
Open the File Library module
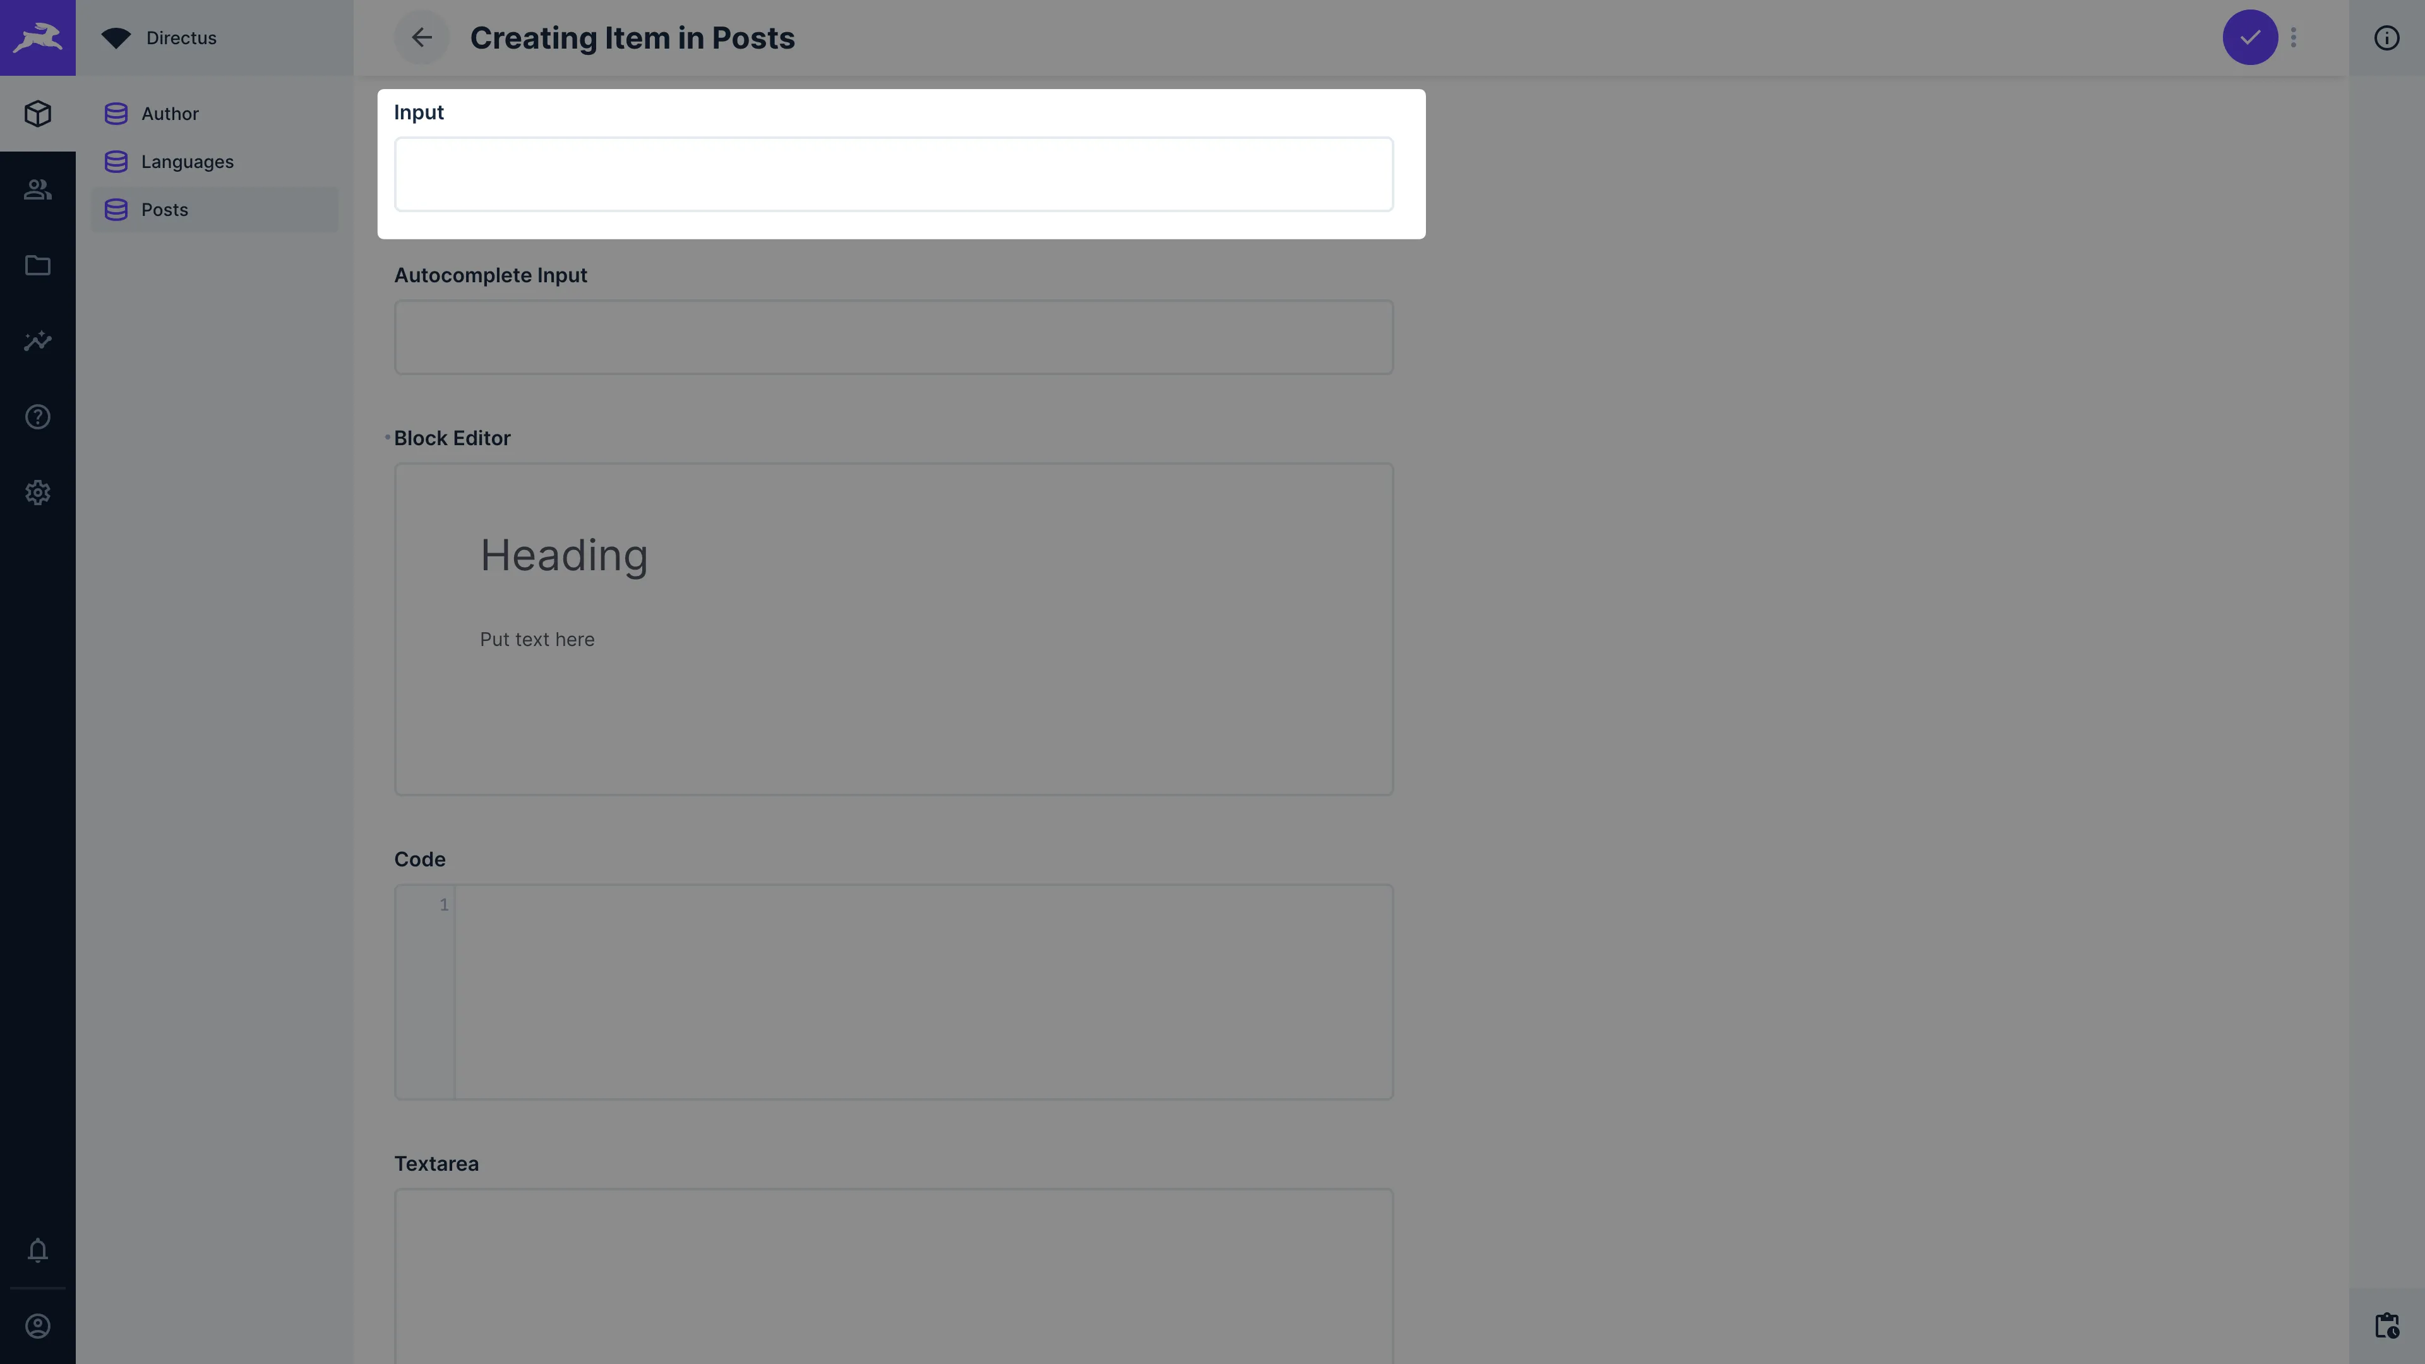(x=38, y=265)
